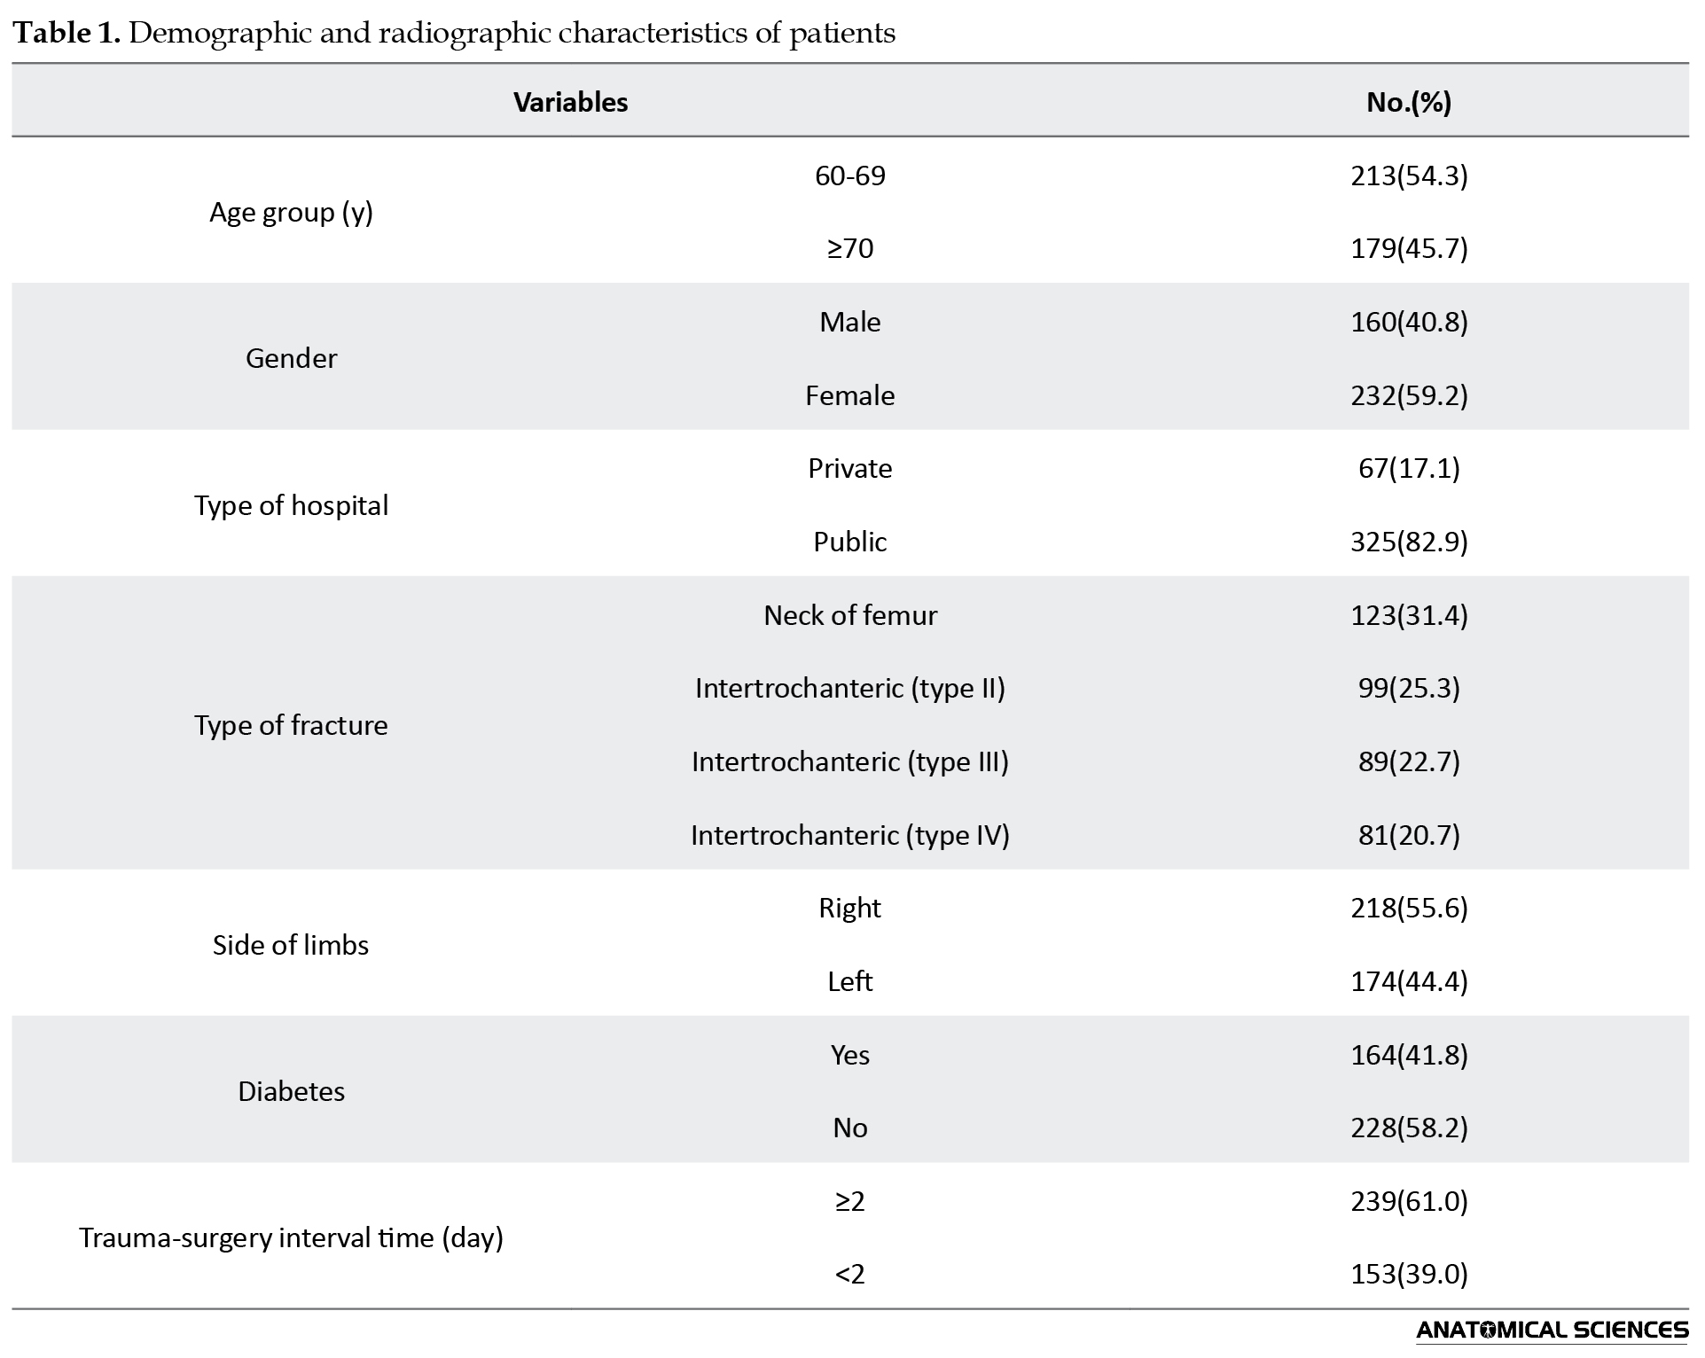
Task: Click the No.(%) column header
Action: [x=1409, y=102]
